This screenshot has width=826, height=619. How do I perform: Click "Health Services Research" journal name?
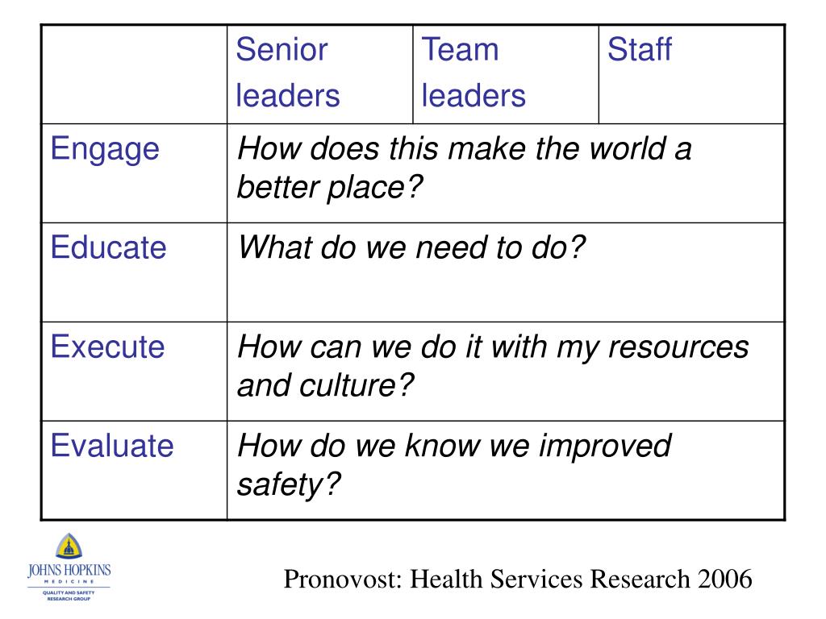coord(550,579)
